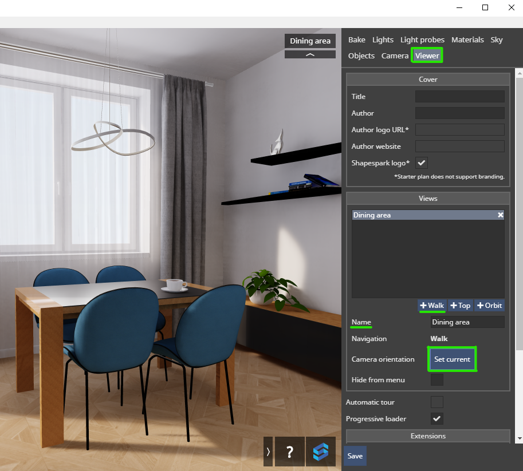Expand the bottom toolbar arrow icon
Screen dimensions: 523x471
point(268,452)
